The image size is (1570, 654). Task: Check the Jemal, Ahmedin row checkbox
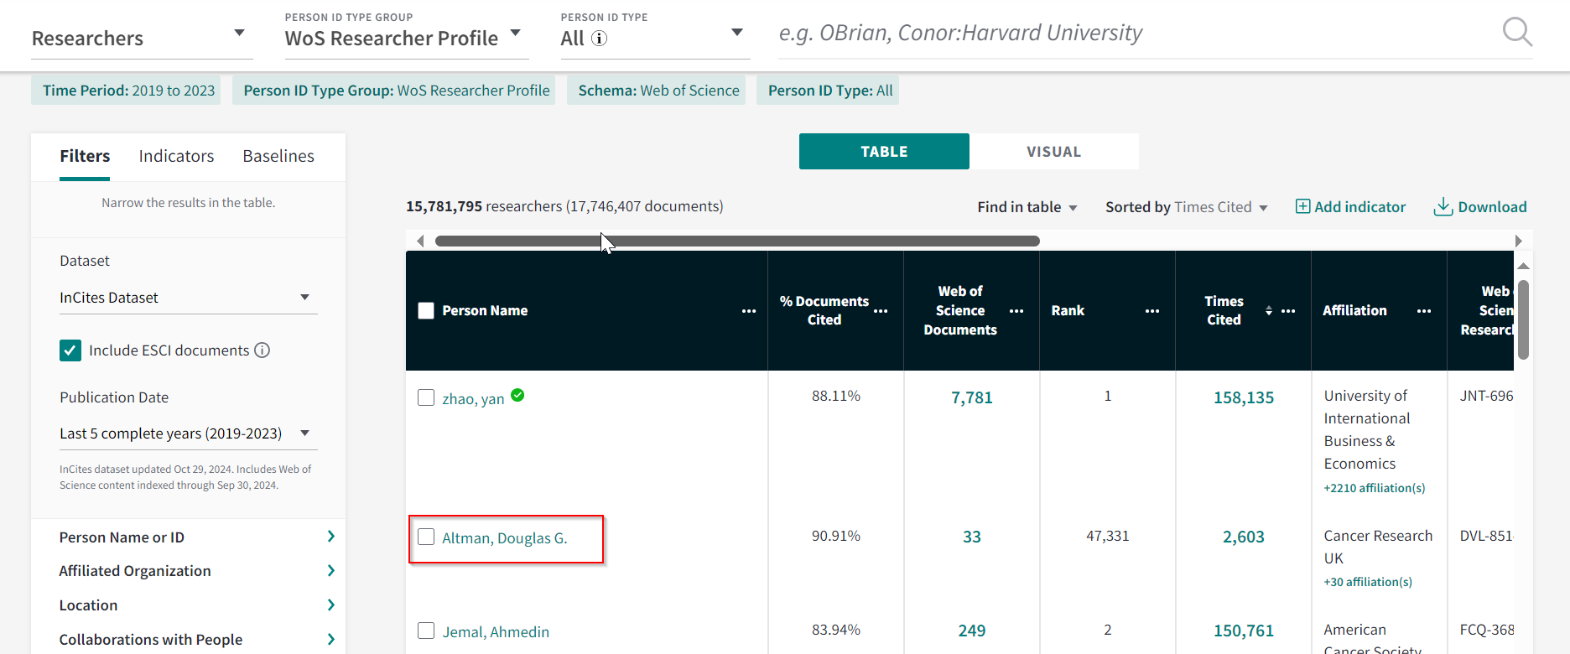click(x=426, y=631)
